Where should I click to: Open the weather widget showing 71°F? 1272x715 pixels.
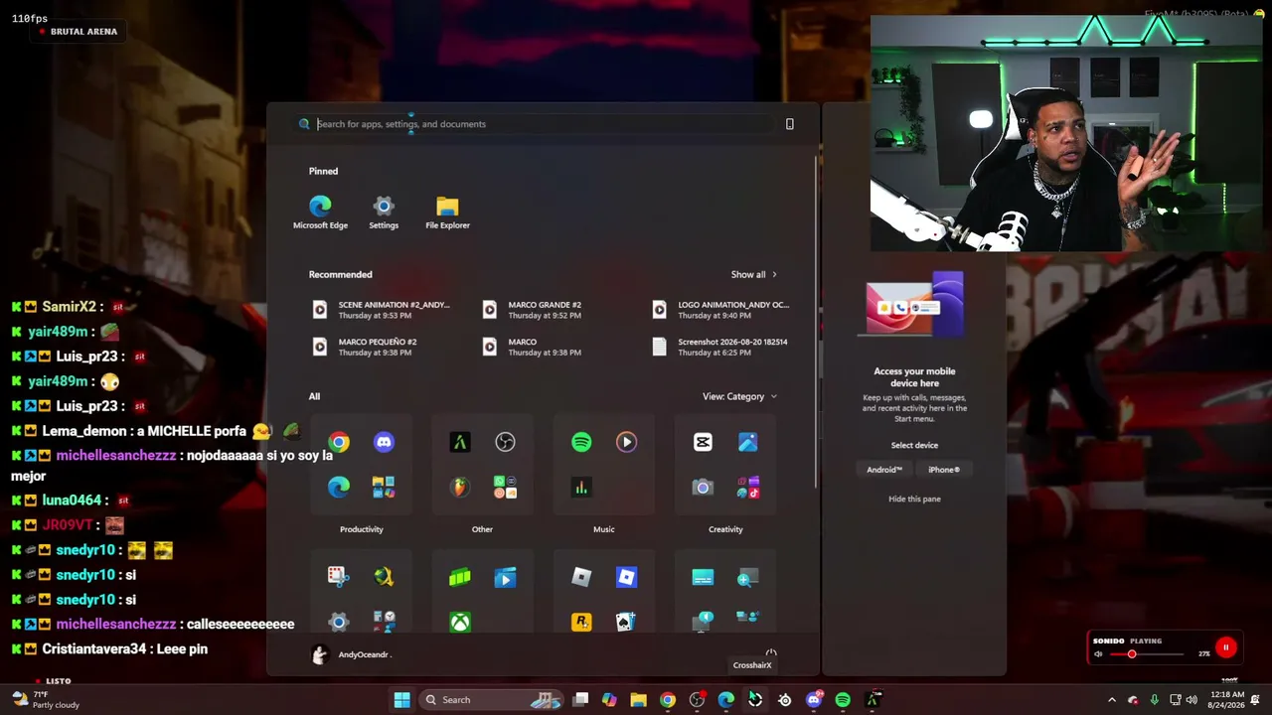click(x=45, y=699)
